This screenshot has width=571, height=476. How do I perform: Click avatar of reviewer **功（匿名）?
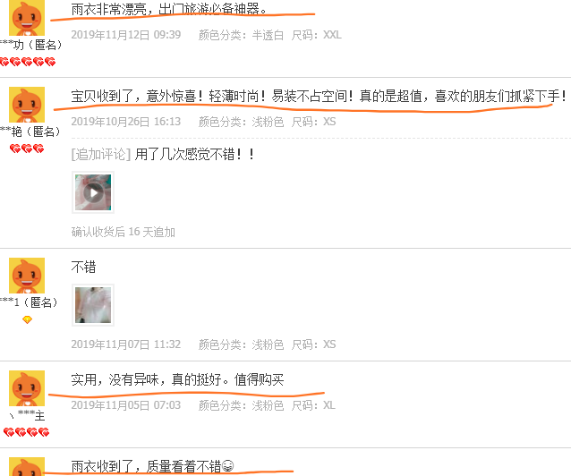tap(27, 18)
